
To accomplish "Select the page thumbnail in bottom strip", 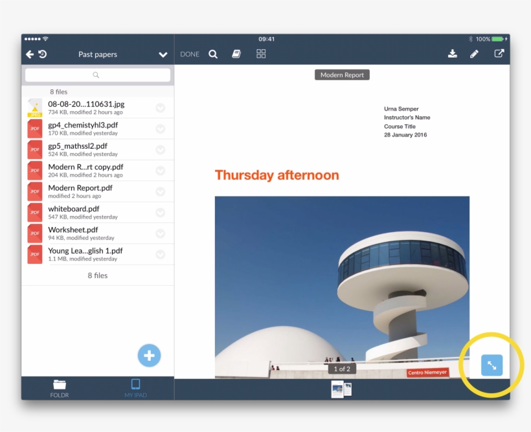I will [341, 389].
